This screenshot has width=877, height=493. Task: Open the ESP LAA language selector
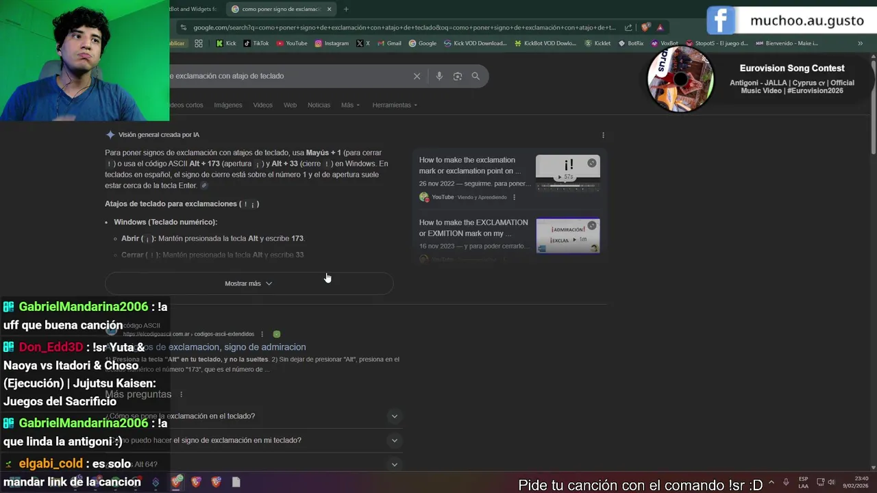pos(803,482)
